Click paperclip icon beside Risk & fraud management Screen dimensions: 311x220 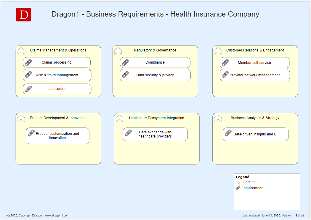click(28, 75)
